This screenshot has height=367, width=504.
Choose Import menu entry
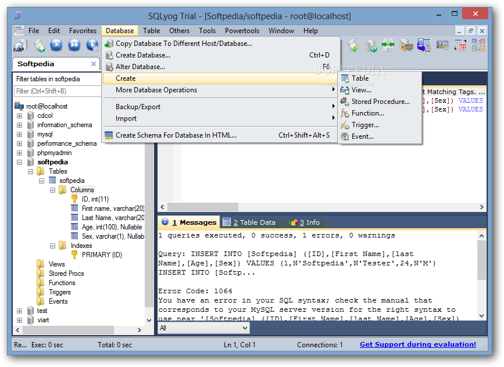coord(220,118)
